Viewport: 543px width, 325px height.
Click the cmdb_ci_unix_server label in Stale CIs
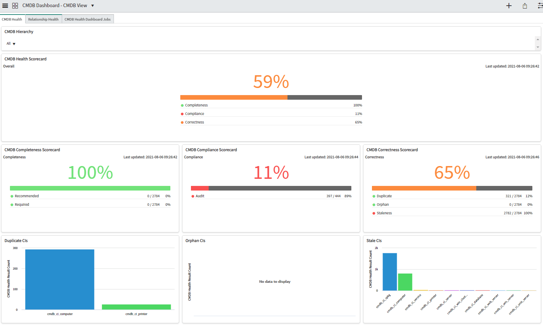click(x=519, y=304)
